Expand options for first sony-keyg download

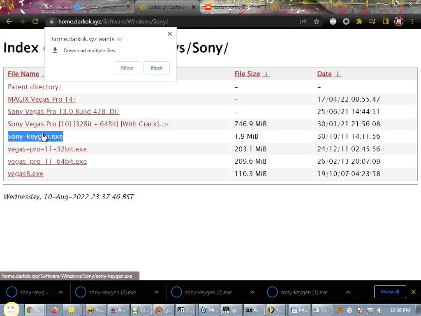click(61, 292)
